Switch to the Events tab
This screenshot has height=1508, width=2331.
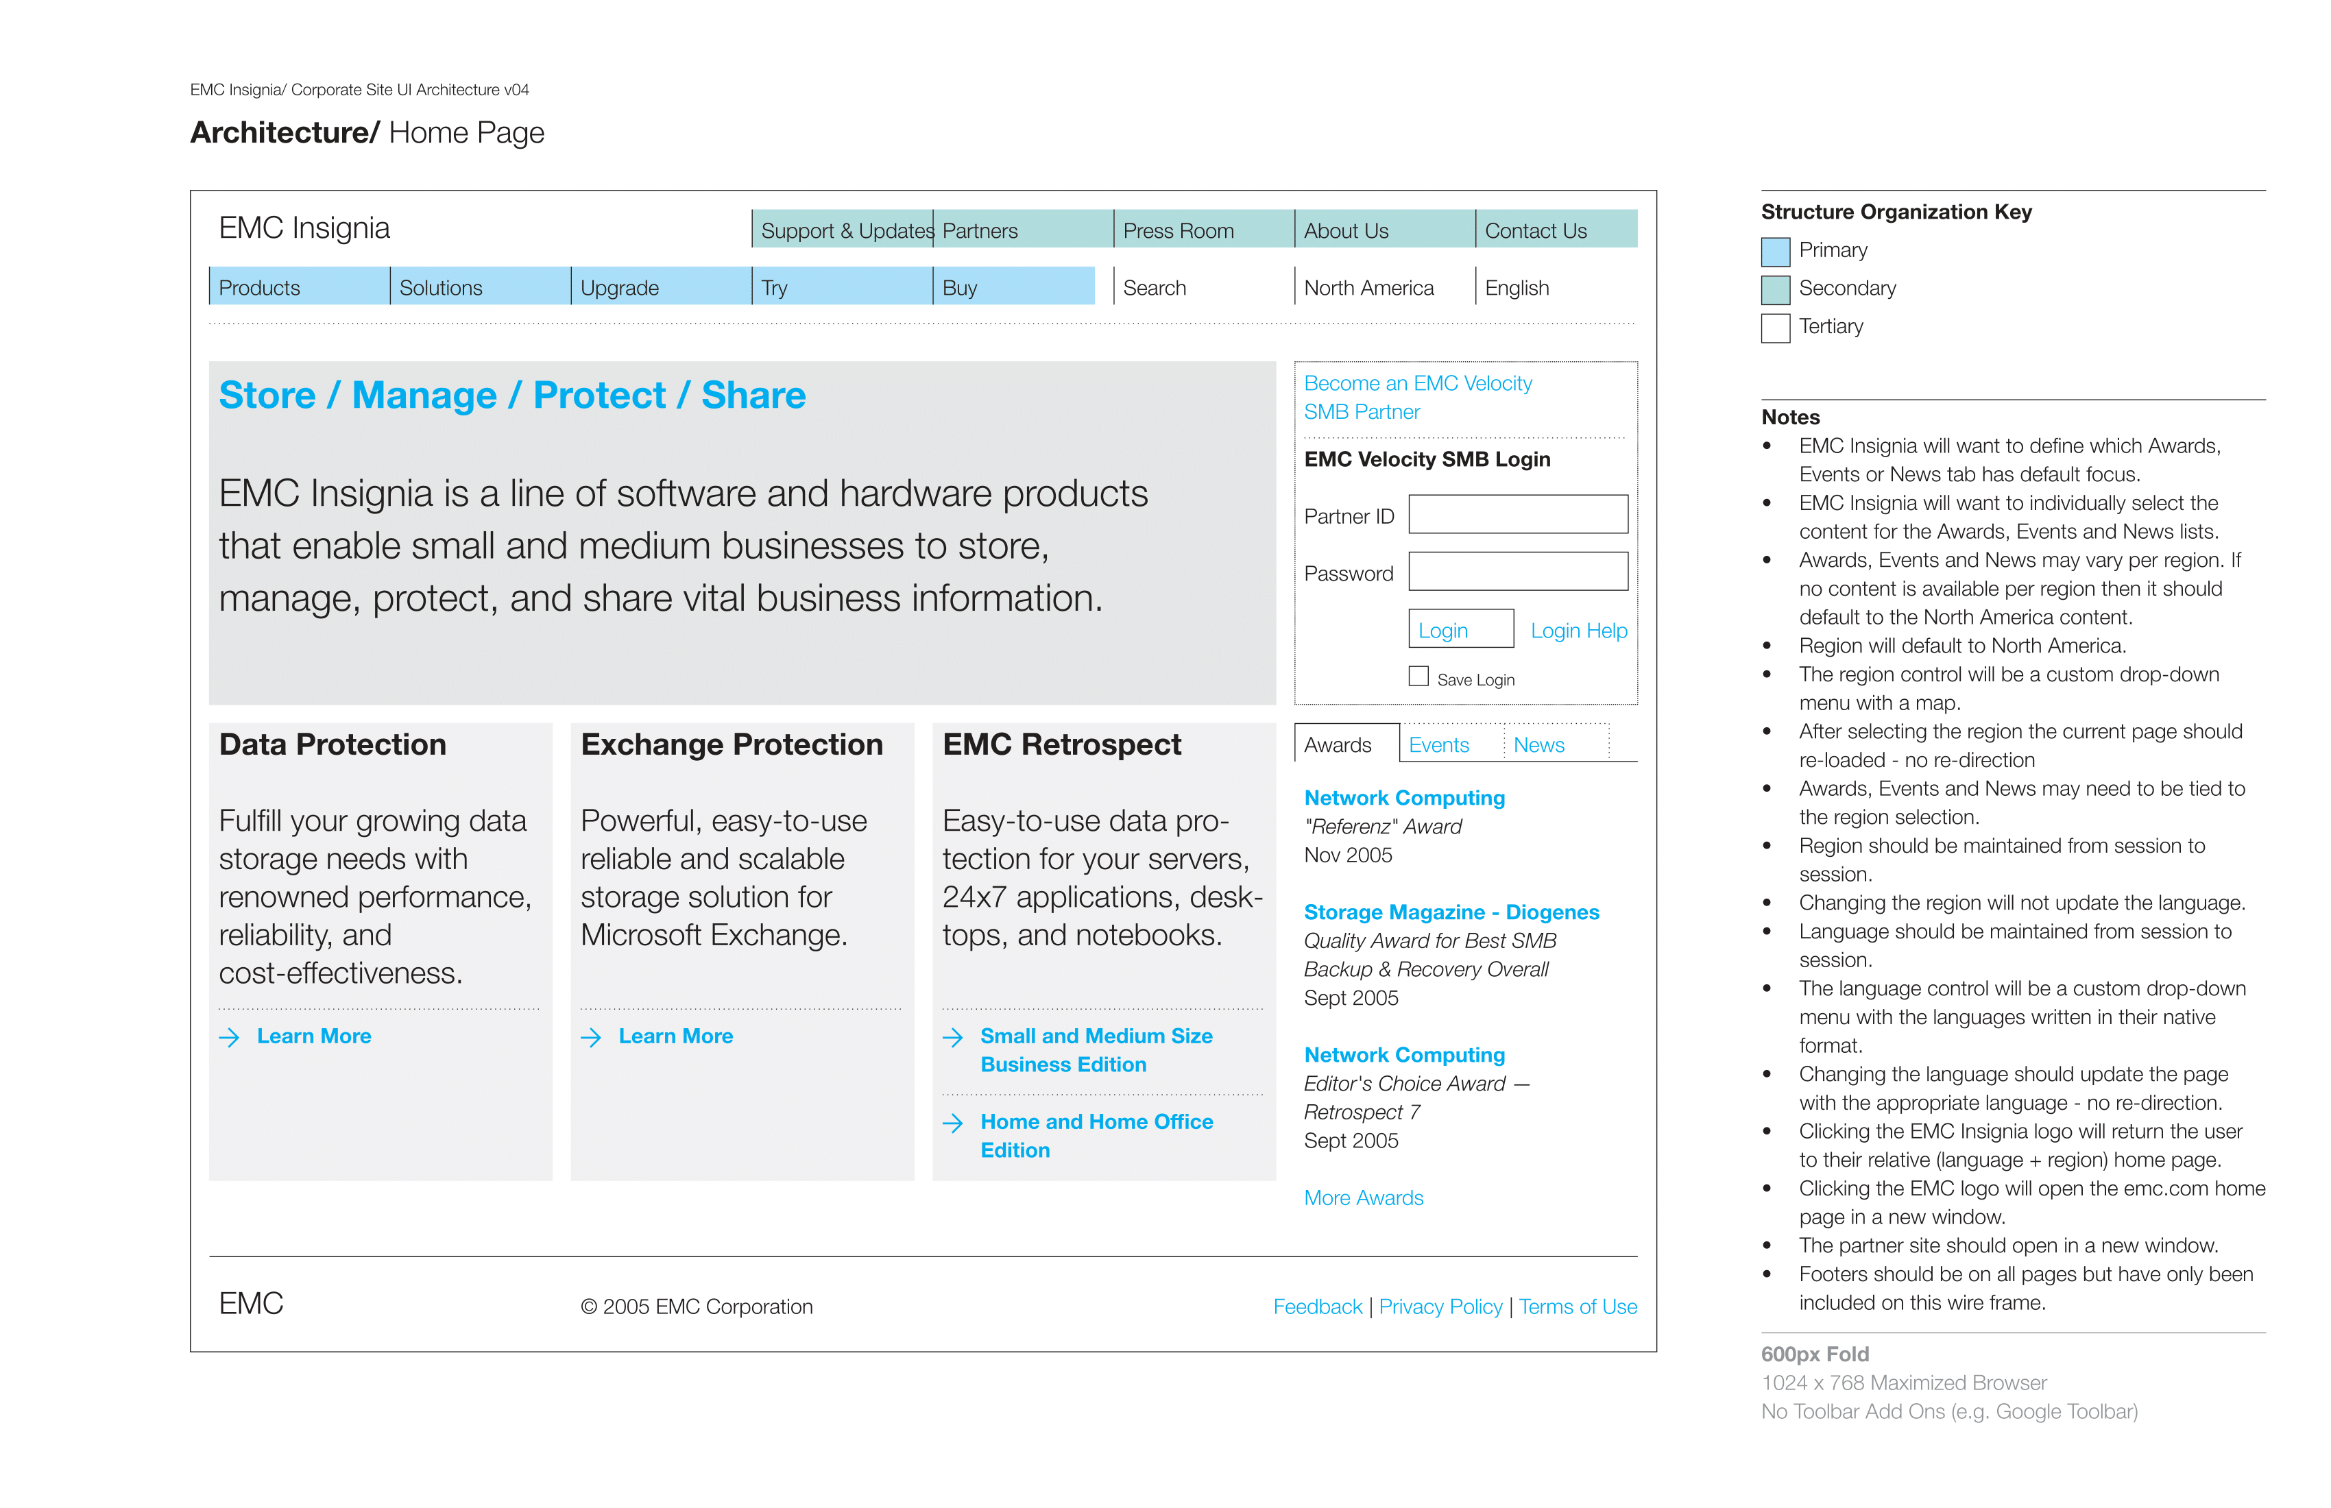[1451, 744]
